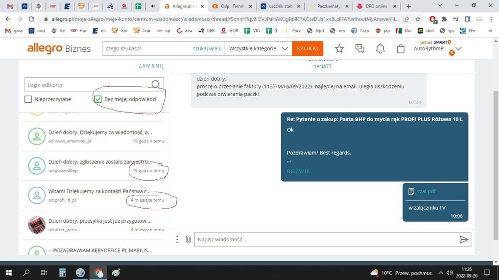Viewport: 499px width, 280px height.
Task: Click the share icon in address bar
Action: 407,19
